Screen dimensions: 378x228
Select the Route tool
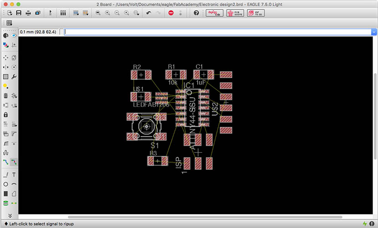[5, 162]
